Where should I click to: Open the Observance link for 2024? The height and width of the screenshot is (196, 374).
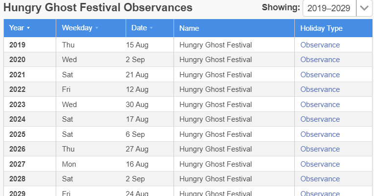(x=320, y=119)
